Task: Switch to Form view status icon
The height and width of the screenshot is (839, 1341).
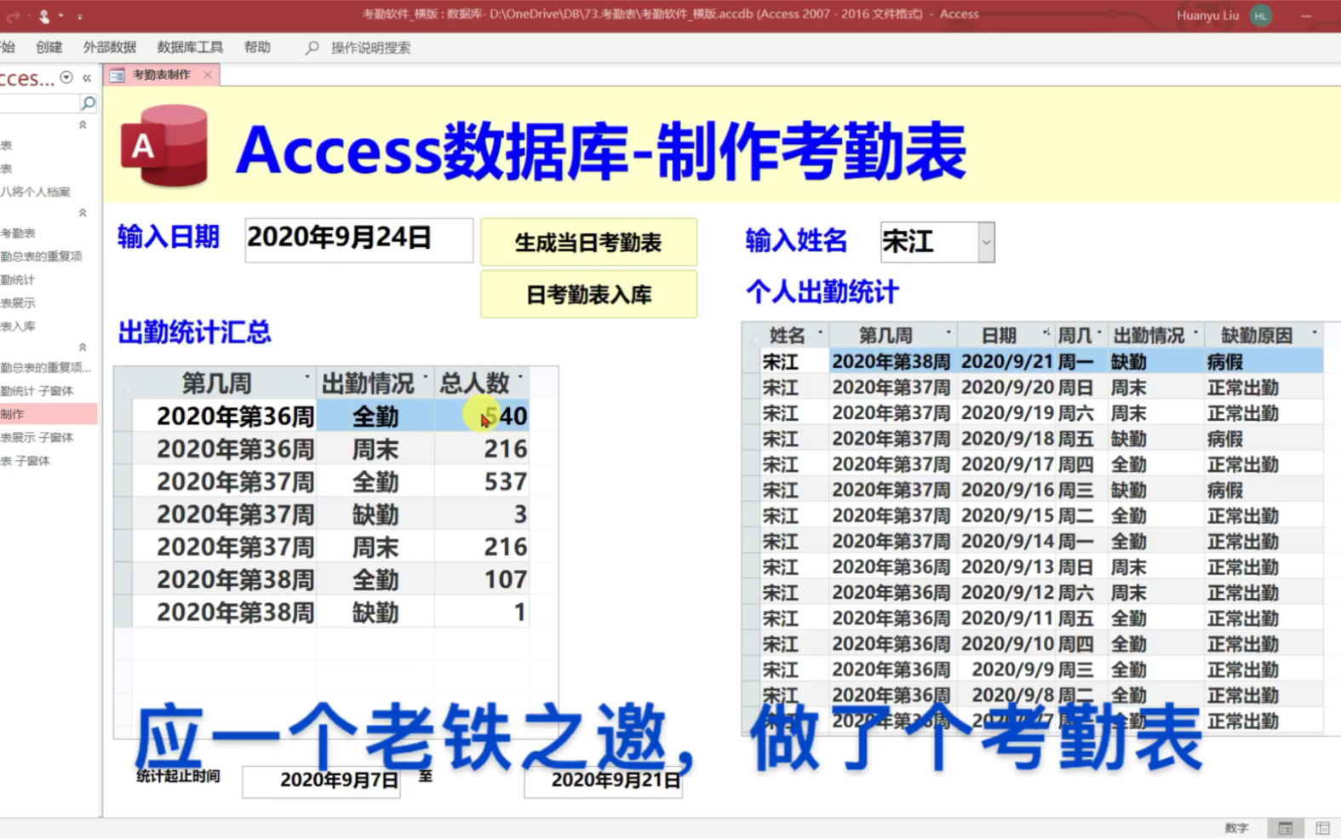Action: point(1285,828)
